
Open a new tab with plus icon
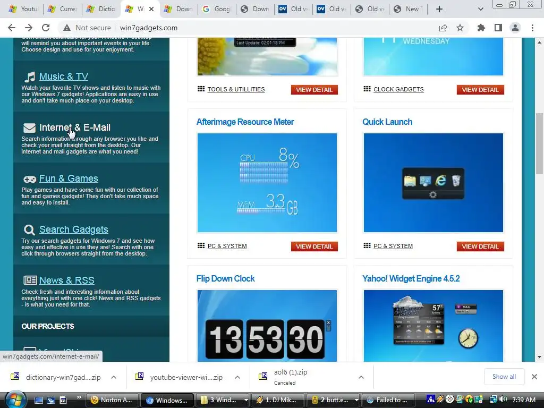439,9
